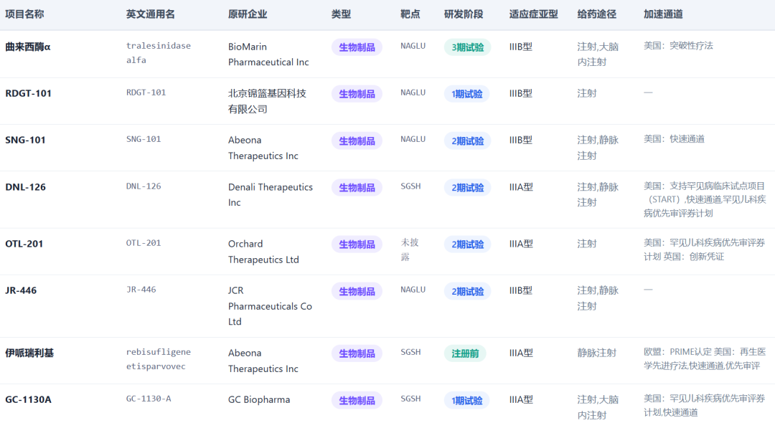Click 美国：快速通道 cell in SNG-101 row
This screenshot has height=423, width=775.
pyautogui.click(x=674, y=139)
